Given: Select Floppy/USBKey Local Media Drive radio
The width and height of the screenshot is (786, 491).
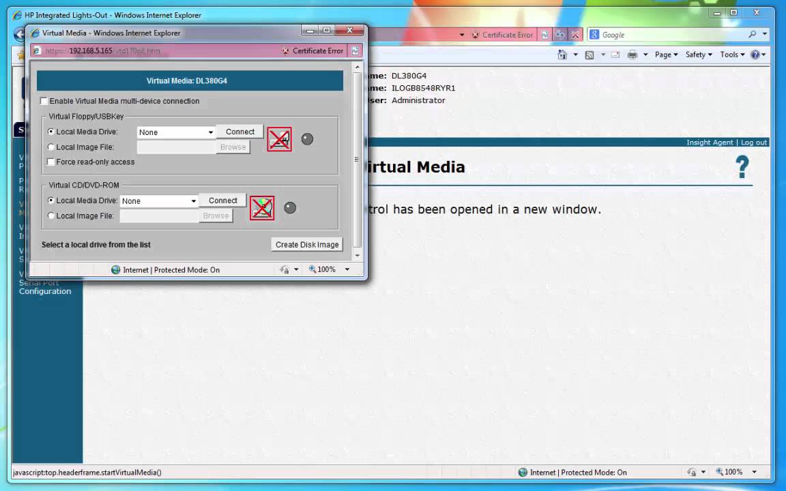Looking at the screenshot, I should [50, 132].
